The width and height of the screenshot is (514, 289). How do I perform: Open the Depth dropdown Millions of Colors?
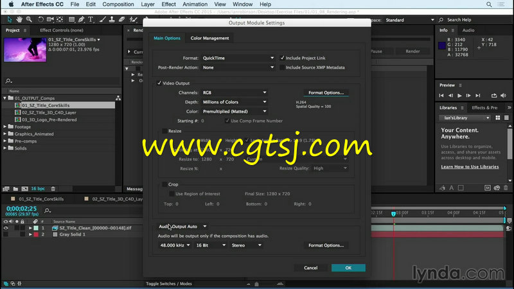pos(234,102)
